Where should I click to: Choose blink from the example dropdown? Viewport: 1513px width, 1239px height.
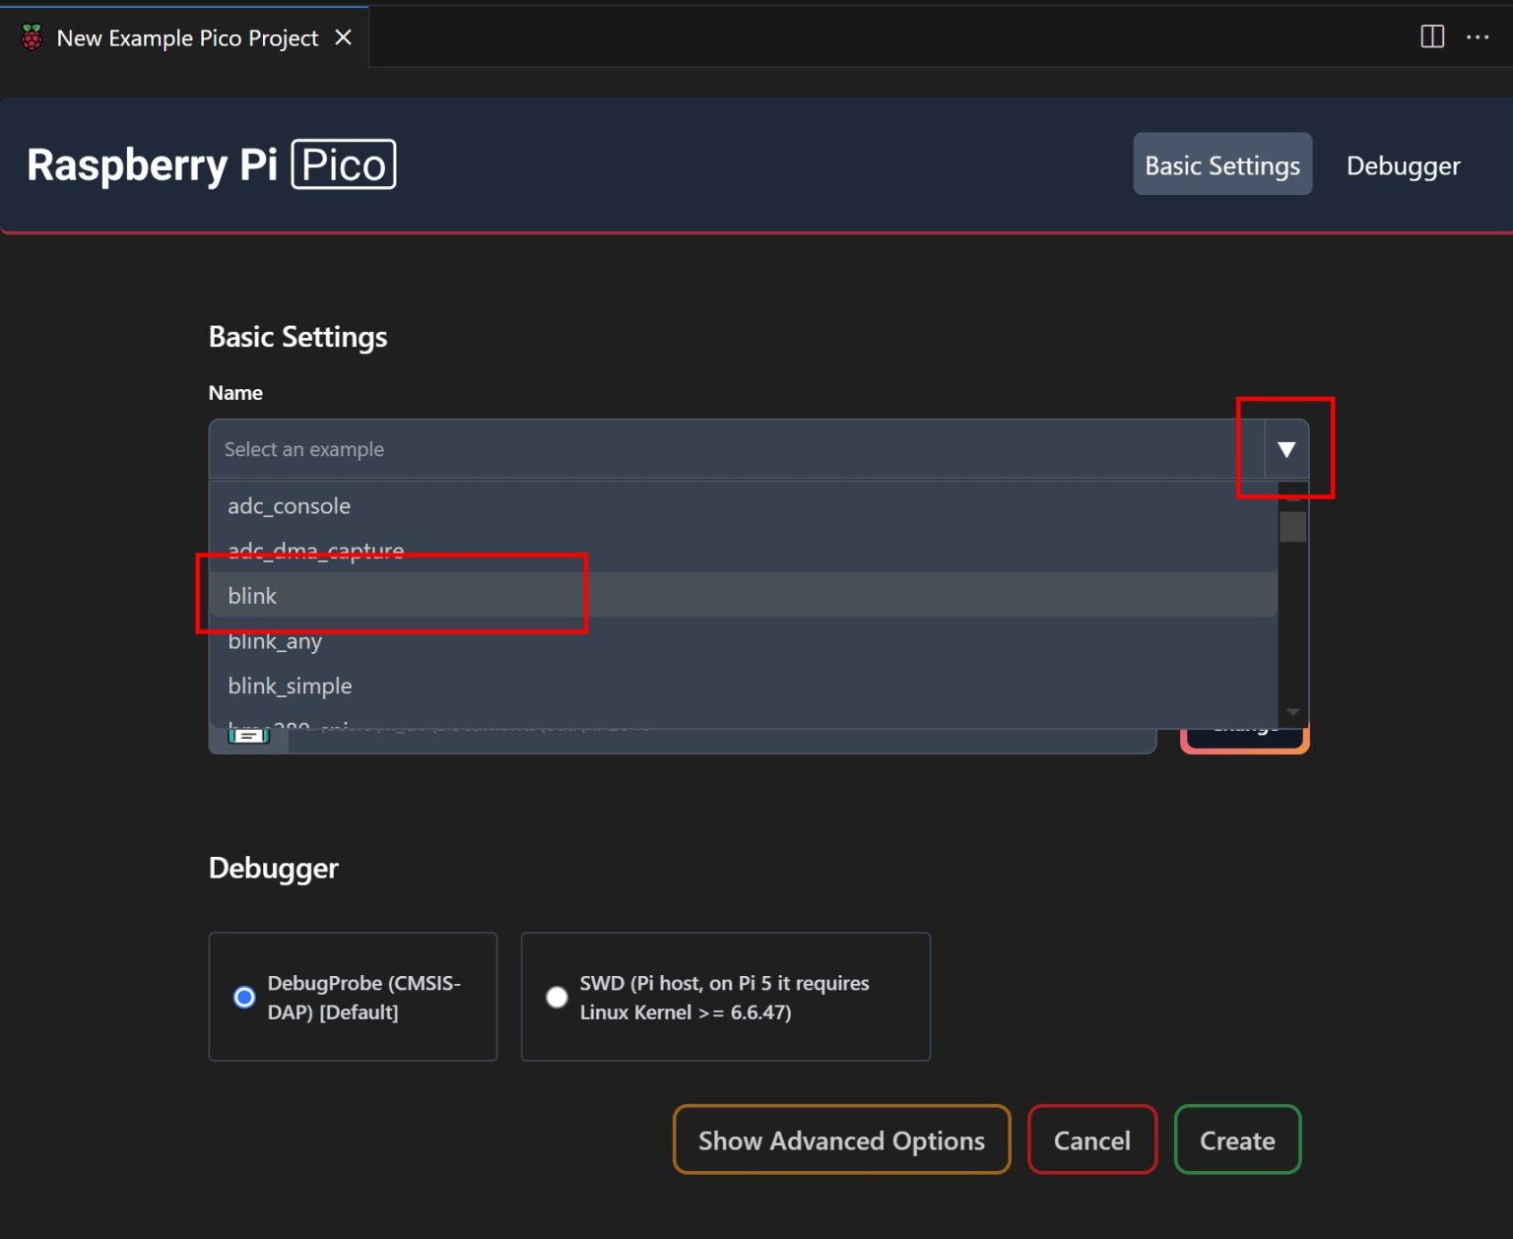(253, 595)
